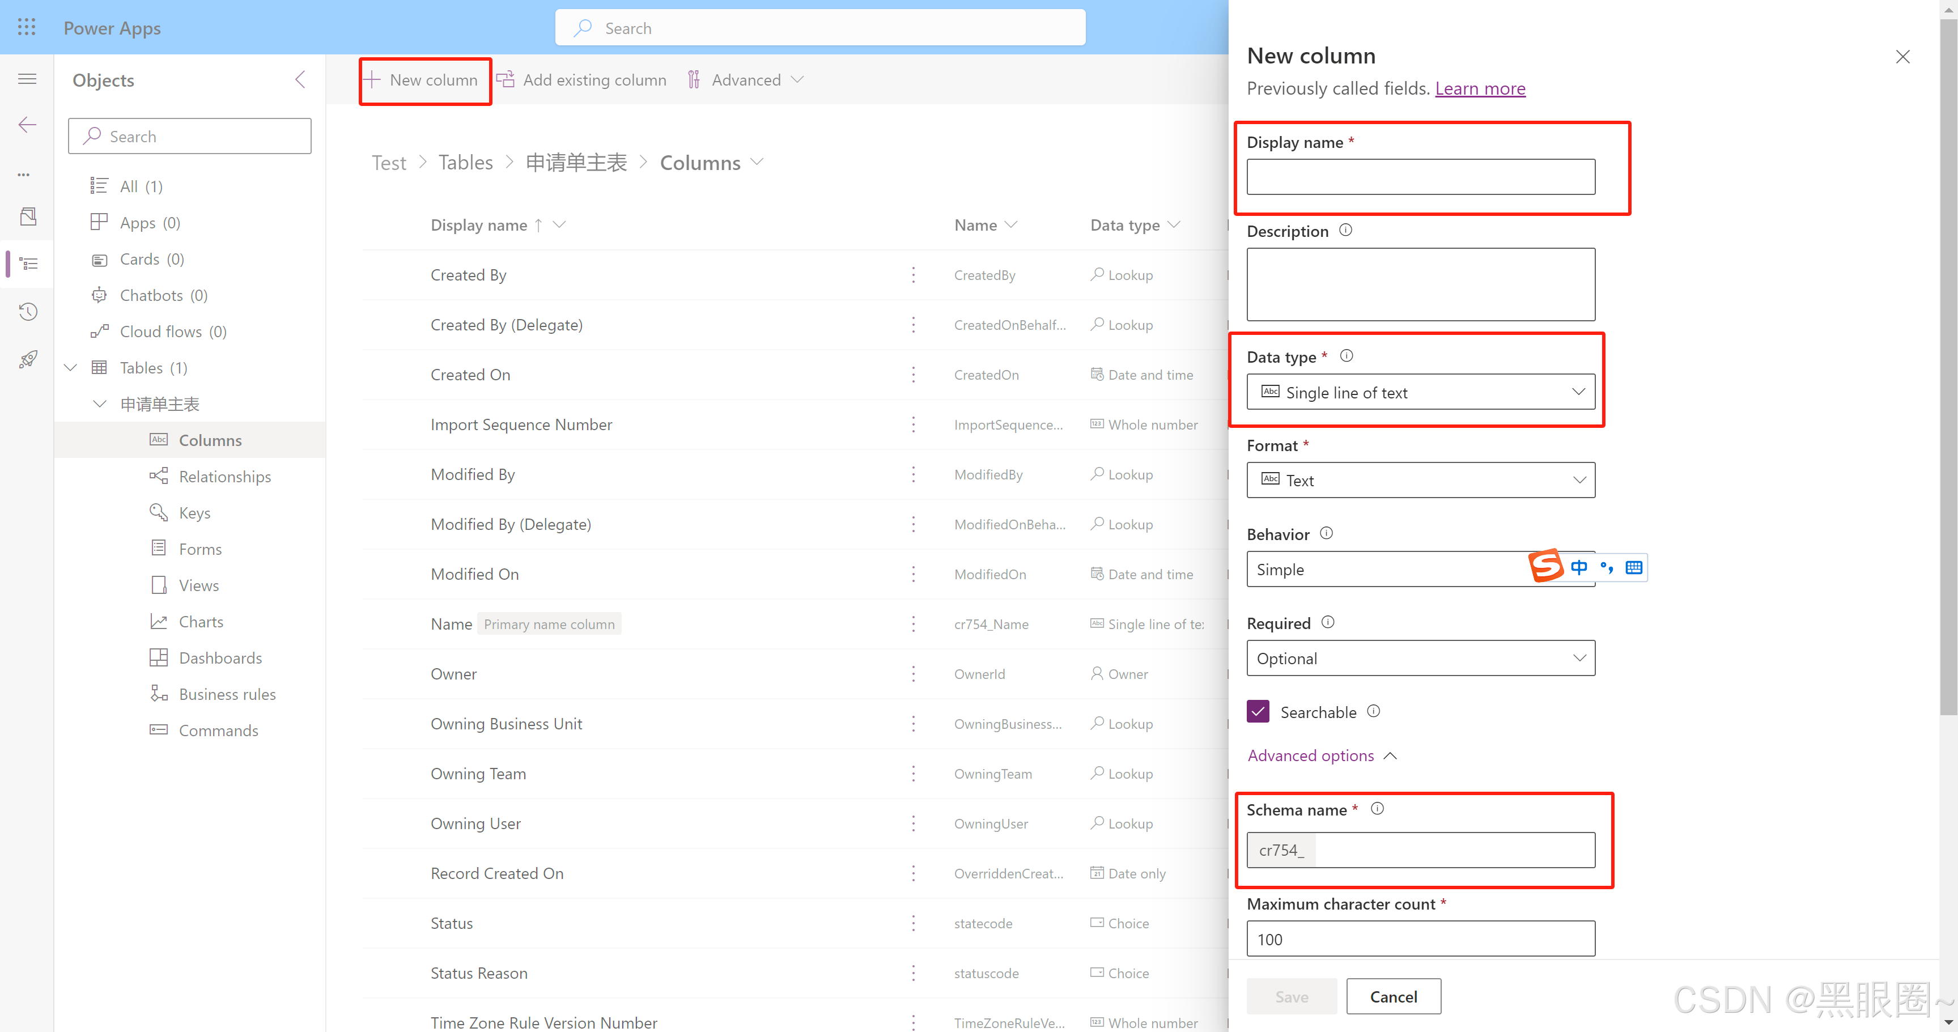Toggle Sogou input to English mode
Screen dimensions: 1958x1032
tap(1579, 567)
